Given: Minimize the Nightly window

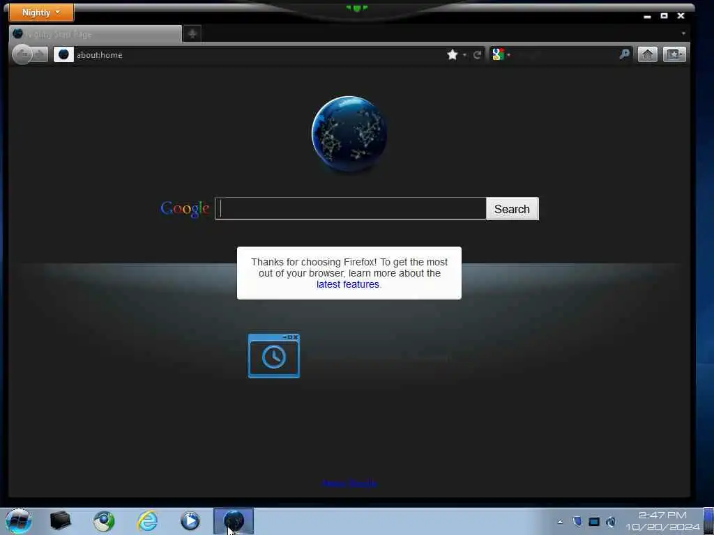Looking at the screenshot, I should pyautogui.click(x=647, y=16).
